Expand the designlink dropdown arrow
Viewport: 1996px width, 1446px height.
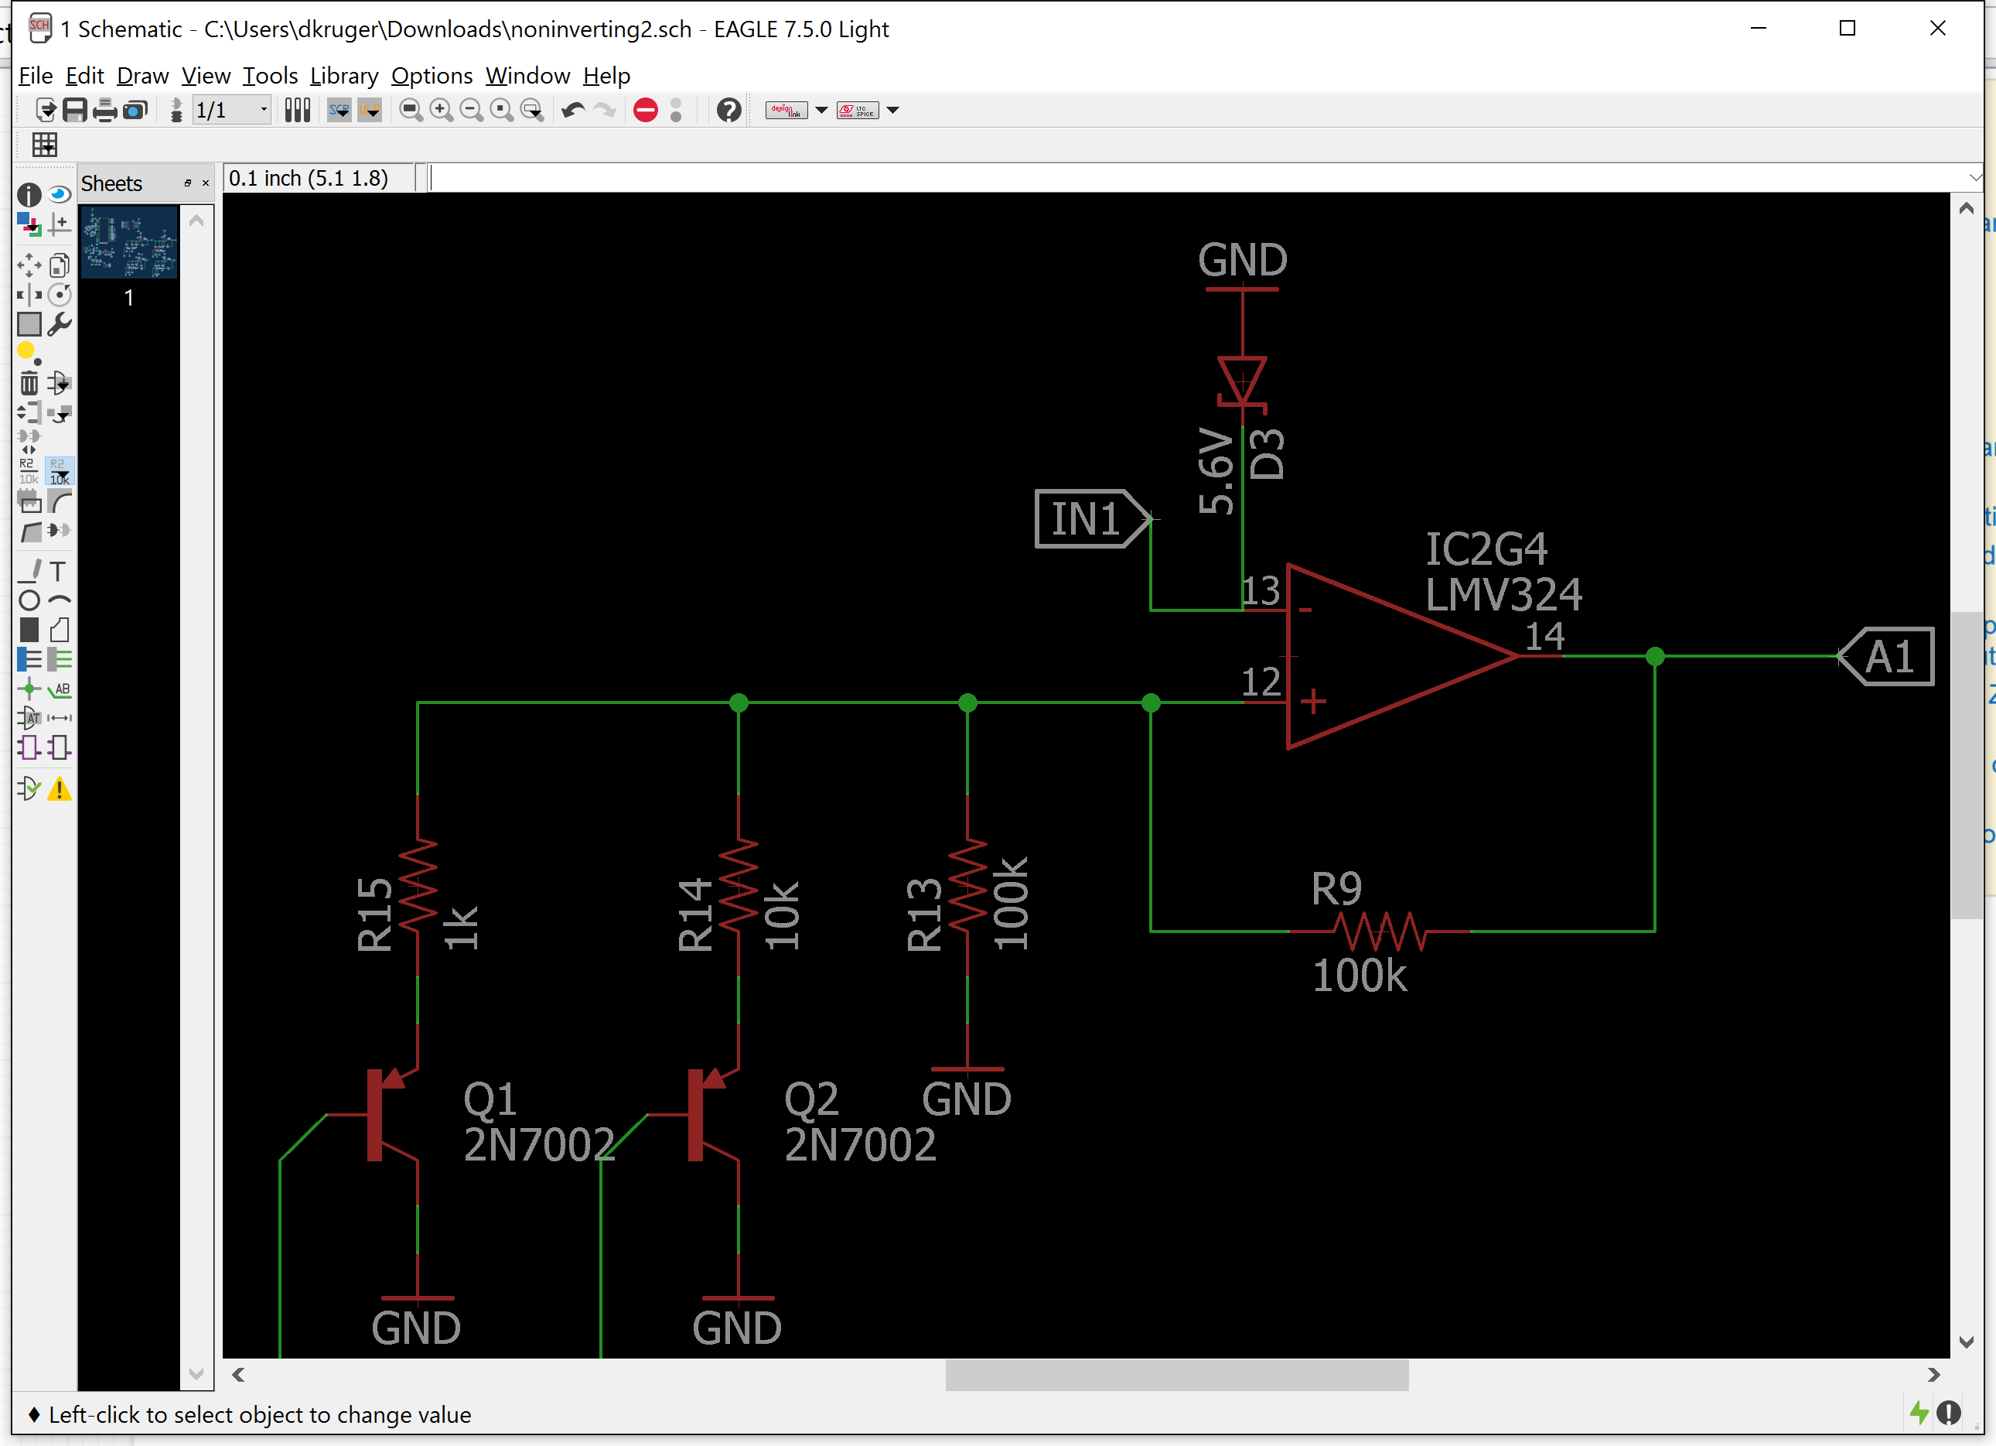click(821, 110)
